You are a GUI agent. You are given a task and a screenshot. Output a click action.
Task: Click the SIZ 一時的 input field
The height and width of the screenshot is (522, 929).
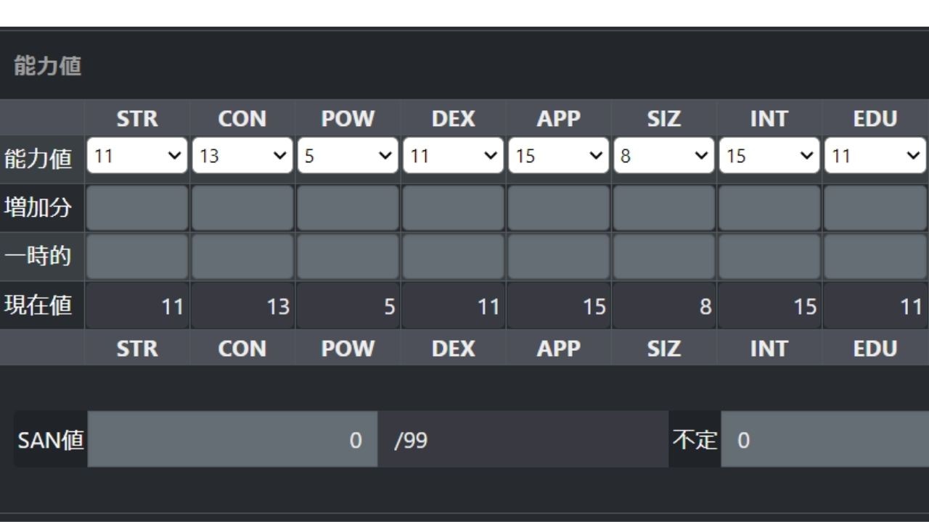pyautogui.click(x=663, y=256)
